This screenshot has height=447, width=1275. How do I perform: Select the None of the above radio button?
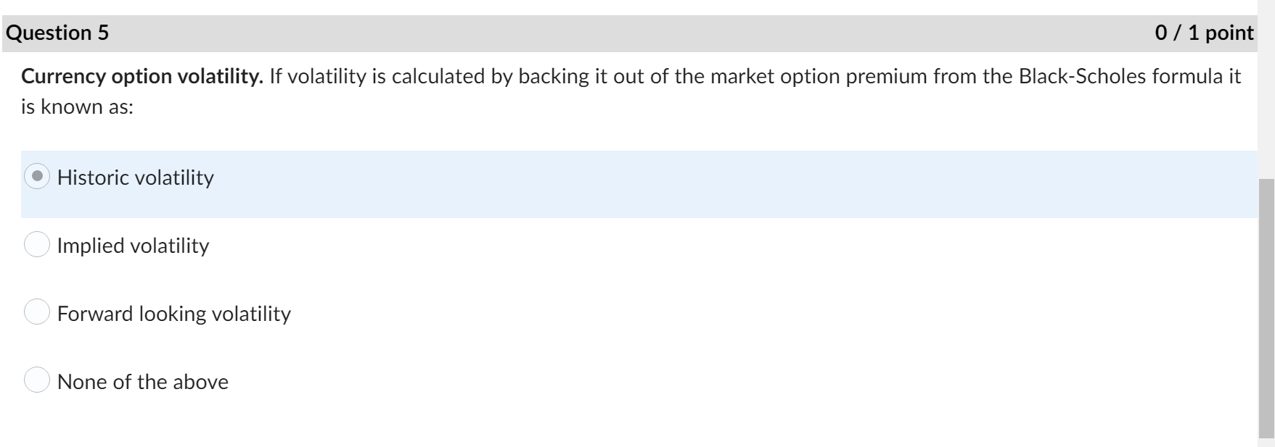pyautogui.click(x=37, y=379)
